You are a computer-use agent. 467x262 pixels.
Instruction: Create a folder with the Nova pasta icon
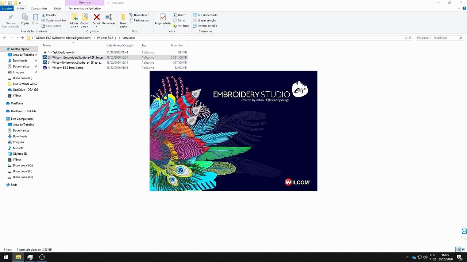[x=123, y=17]
